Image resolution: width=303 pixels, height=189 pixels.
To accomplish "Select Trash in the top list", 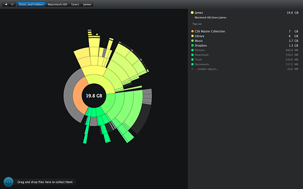I will (198, 59).
